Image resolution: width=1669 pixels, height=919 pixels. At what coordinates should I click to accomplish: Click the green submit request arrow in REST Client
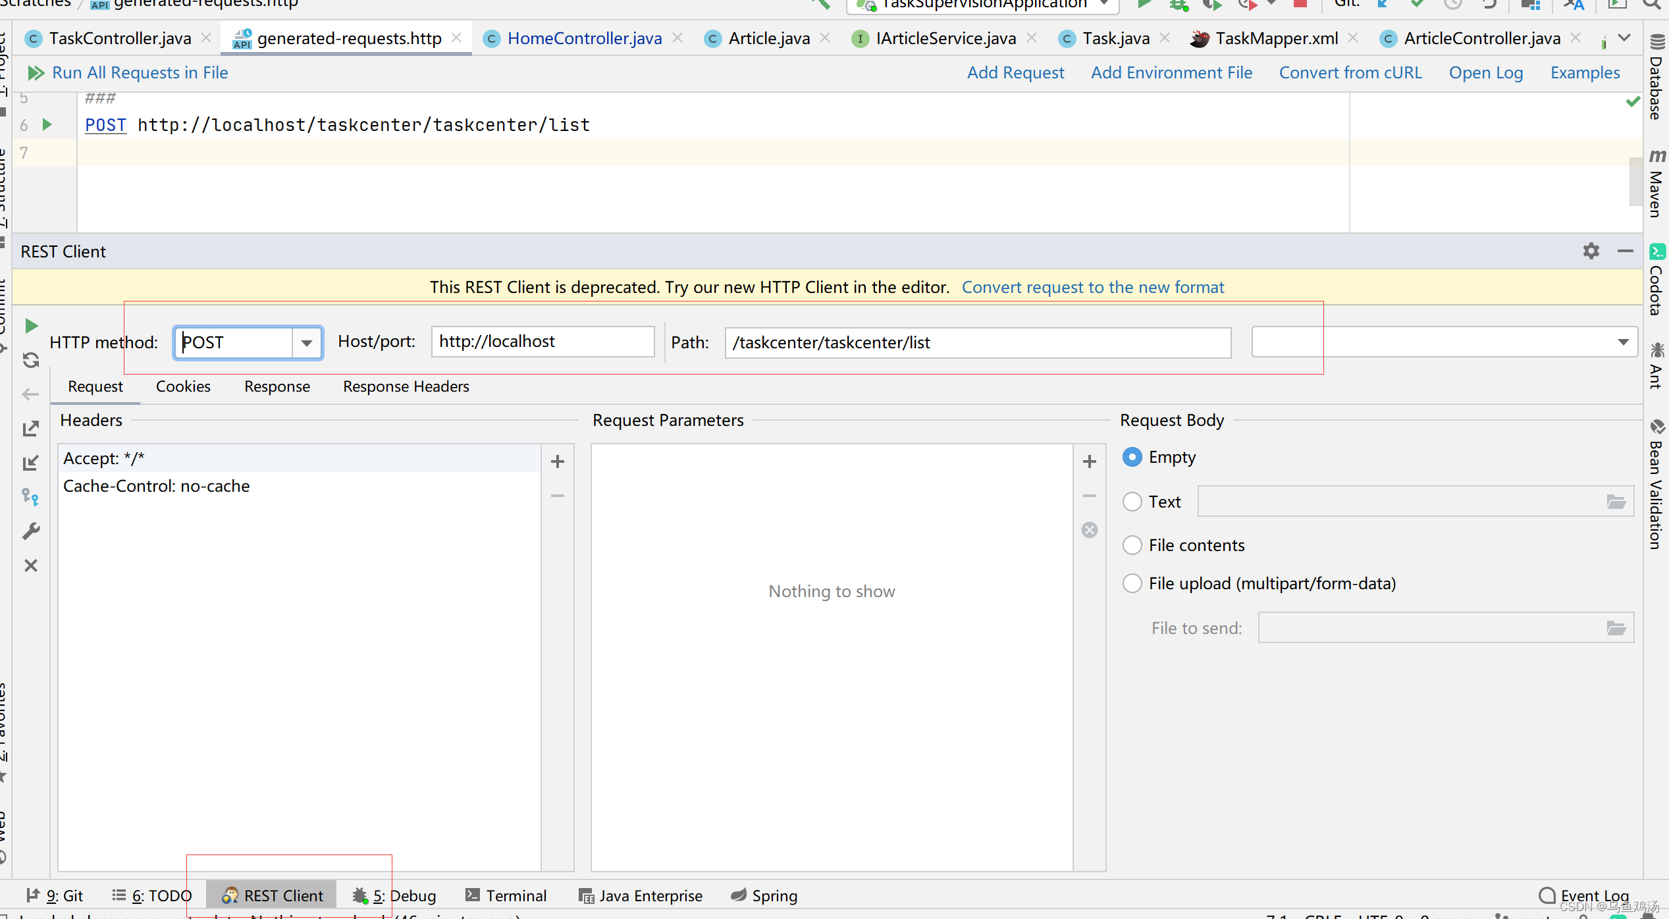pyautogui.click(x=31, y=325)
